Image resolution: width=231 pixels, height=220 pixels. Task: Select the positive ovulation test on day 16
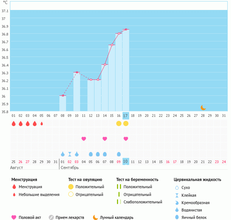pyautogui.click(x=119, y=123)
